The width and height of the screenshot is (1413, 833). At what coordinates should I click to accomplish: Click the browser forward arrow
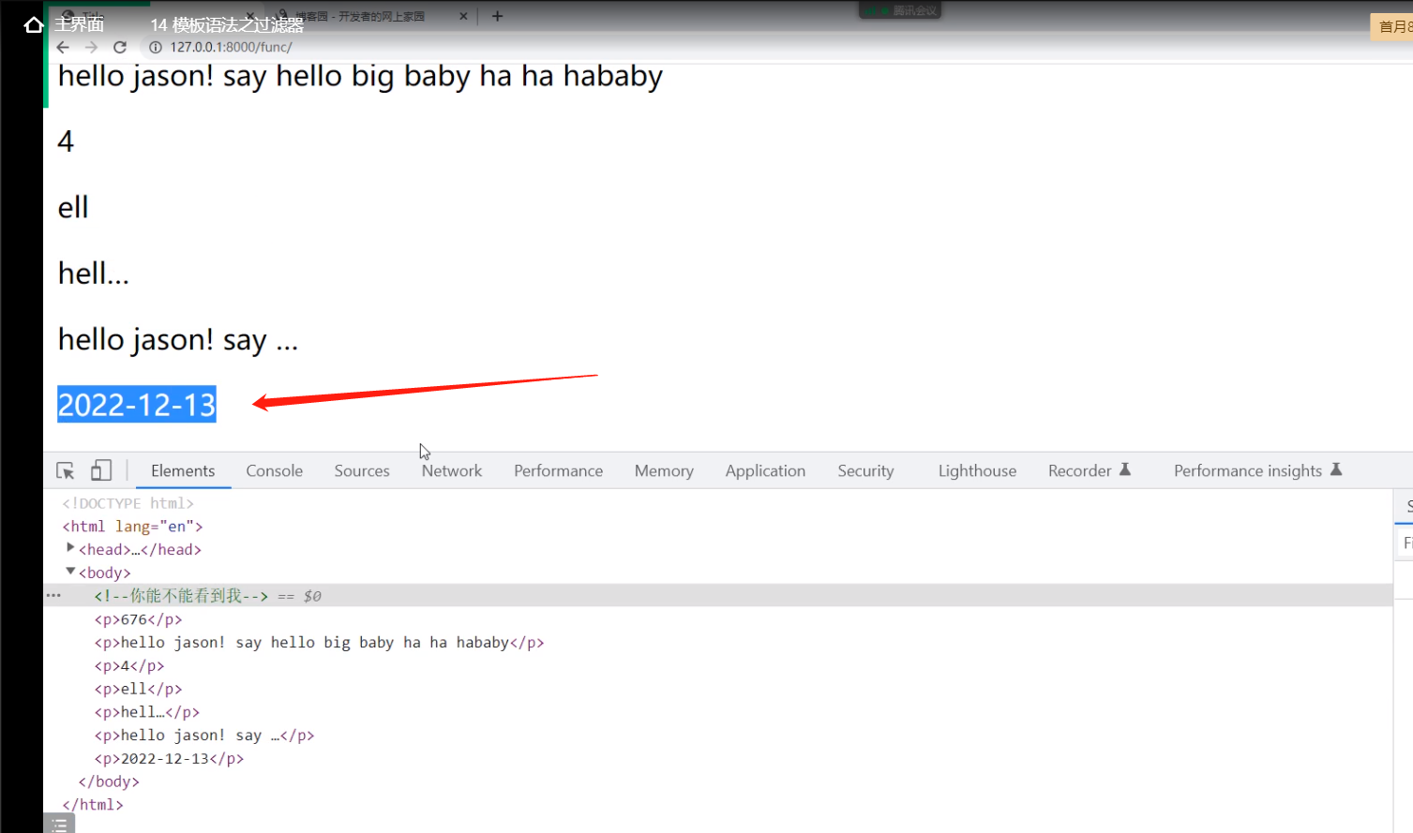tap(91, 47)
